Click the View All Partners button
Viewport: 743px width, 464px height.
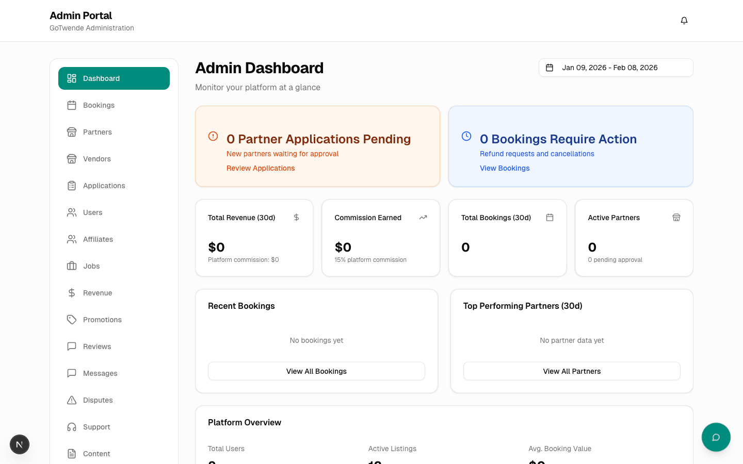572,371
